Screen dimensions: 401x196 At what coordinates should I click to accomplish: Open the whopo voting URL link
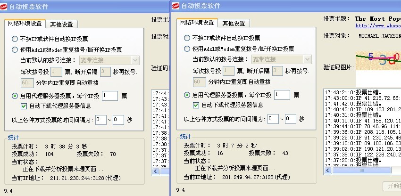tap(378, 26)
